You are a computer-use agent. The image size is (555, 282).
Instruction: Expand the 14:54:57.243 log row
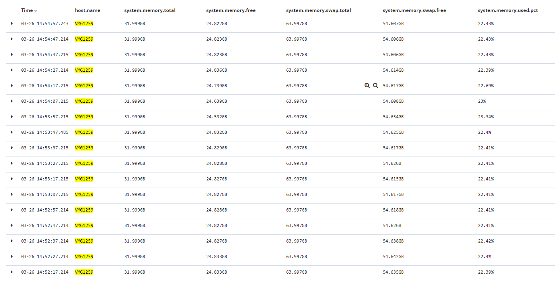12,23
